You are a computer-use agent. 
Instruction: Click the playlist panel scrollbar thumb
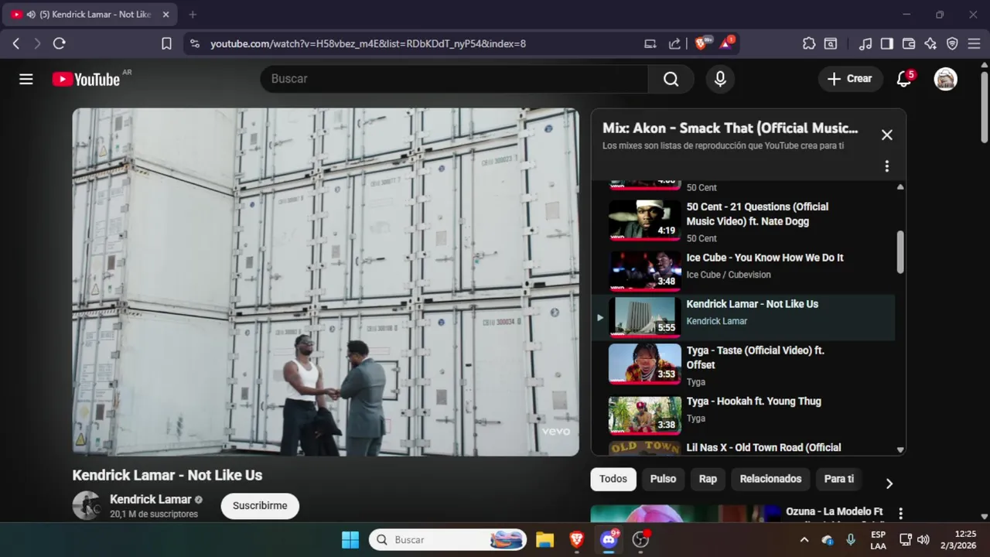(x=900, y=251)
